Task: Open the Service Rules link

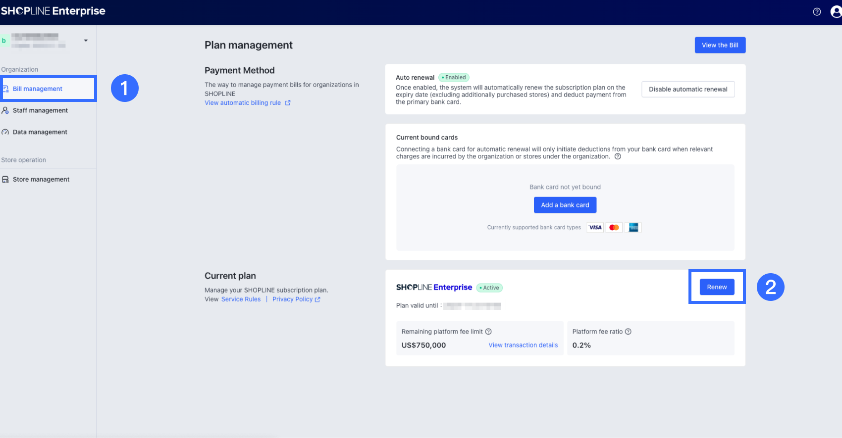Action: 241,299
